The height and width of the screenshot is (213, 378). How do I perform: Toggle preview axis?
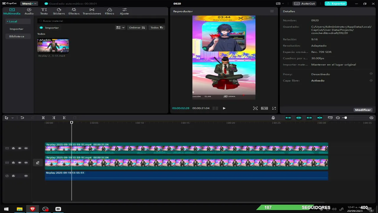click(320, 118)
